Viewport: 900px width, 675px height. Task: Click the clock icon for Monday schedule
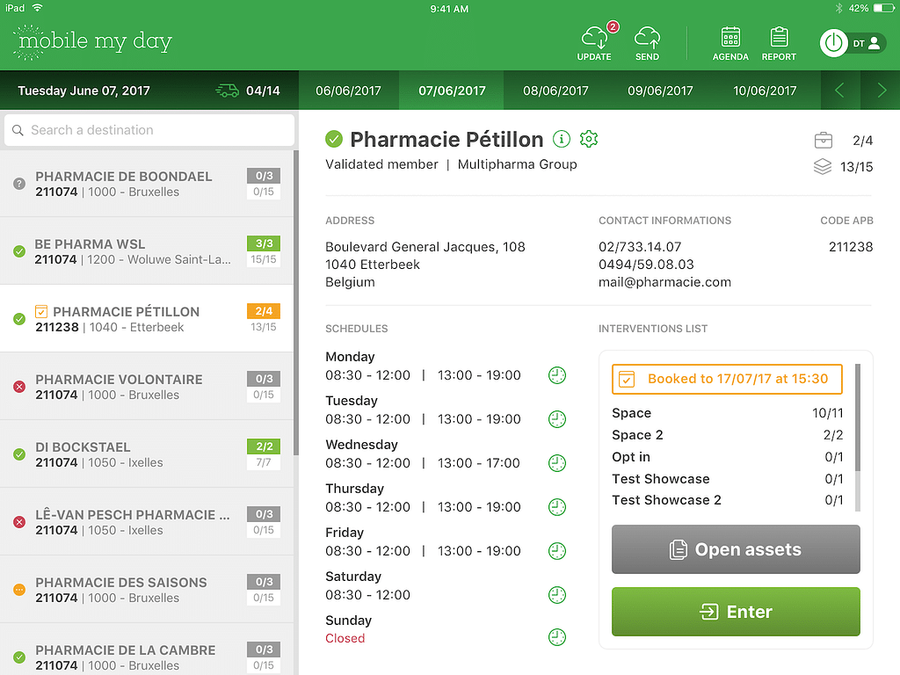pyautogui.click(x=557, y=375)
